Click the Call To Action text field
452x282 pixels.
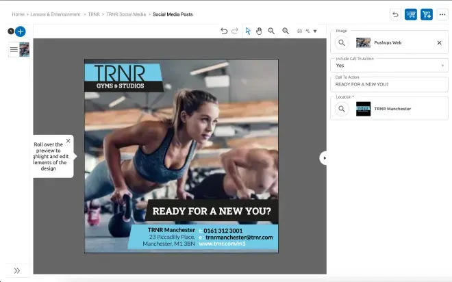pos(389,84)
